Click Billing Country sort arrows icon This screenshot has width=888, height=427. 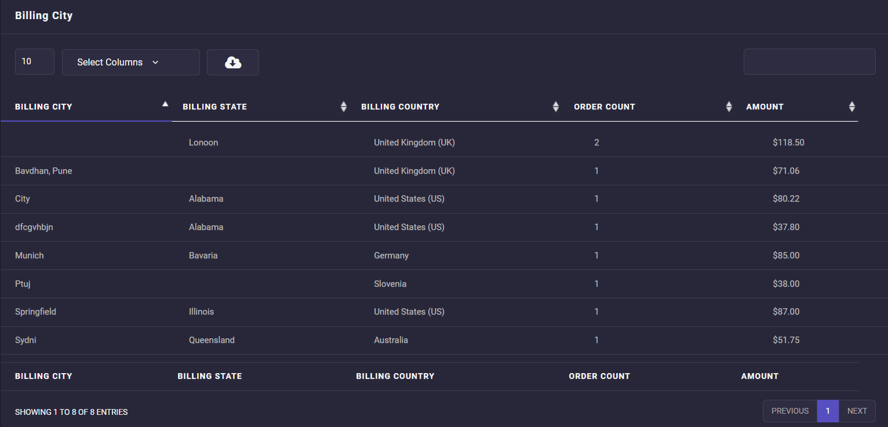tap(556, 107)
